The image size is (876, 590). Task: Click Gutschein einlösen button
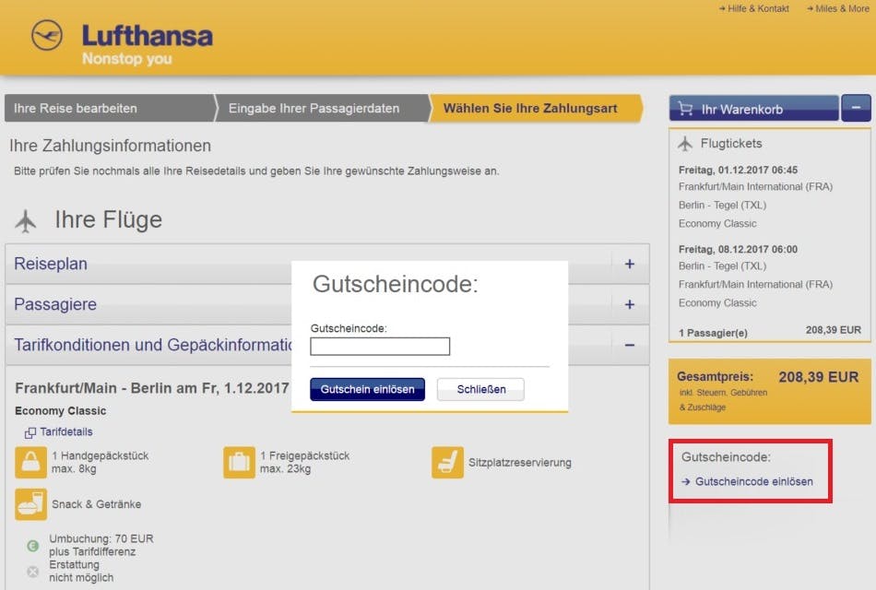(x=367, y=389)
